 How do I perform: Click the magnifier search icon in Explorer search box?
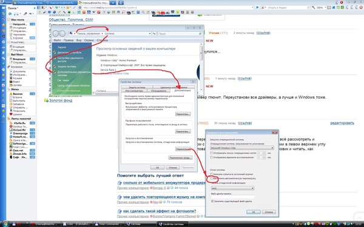point(200,33)
